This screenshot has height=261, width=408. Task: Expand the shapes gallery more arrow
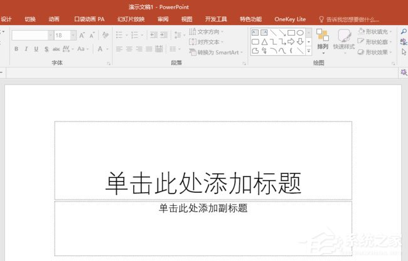[x=308, y=51]
